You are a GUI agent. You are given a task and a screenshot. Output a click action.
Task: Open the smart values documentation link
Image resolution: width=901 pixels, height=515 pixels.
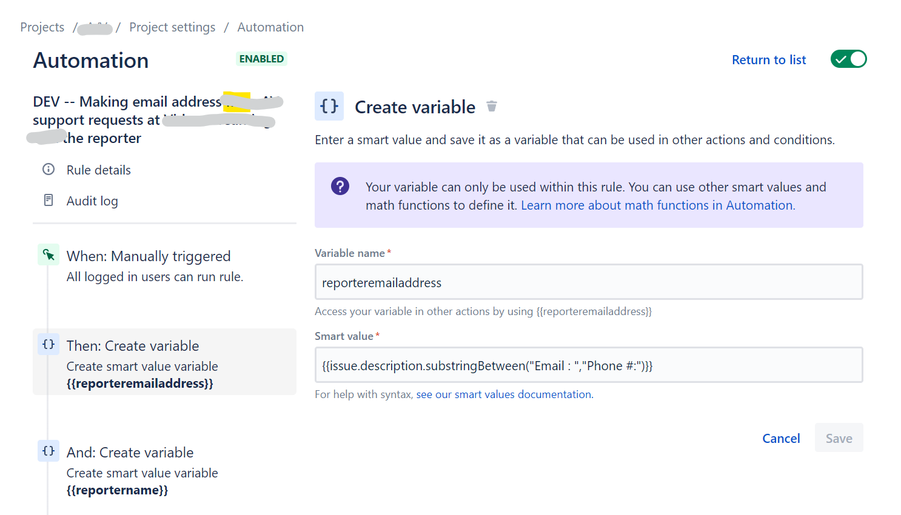click(x=504, y=394)
